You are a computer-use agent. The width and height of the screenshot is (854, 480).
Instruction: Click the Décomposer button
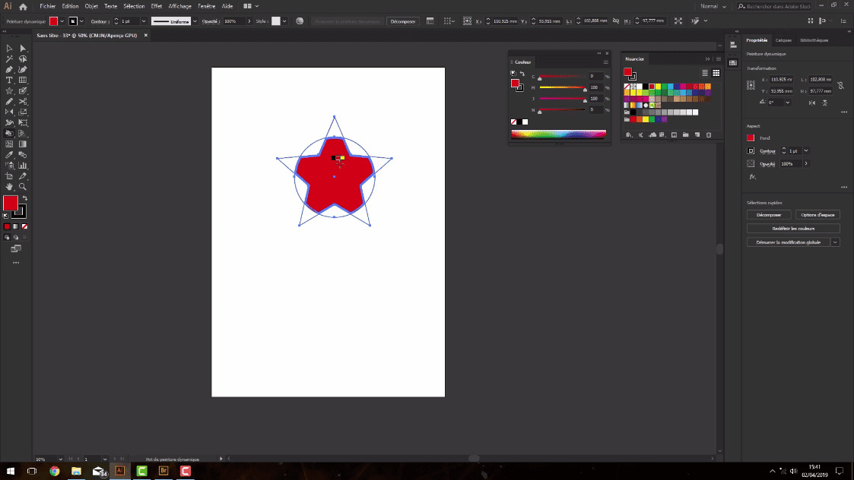769,215
